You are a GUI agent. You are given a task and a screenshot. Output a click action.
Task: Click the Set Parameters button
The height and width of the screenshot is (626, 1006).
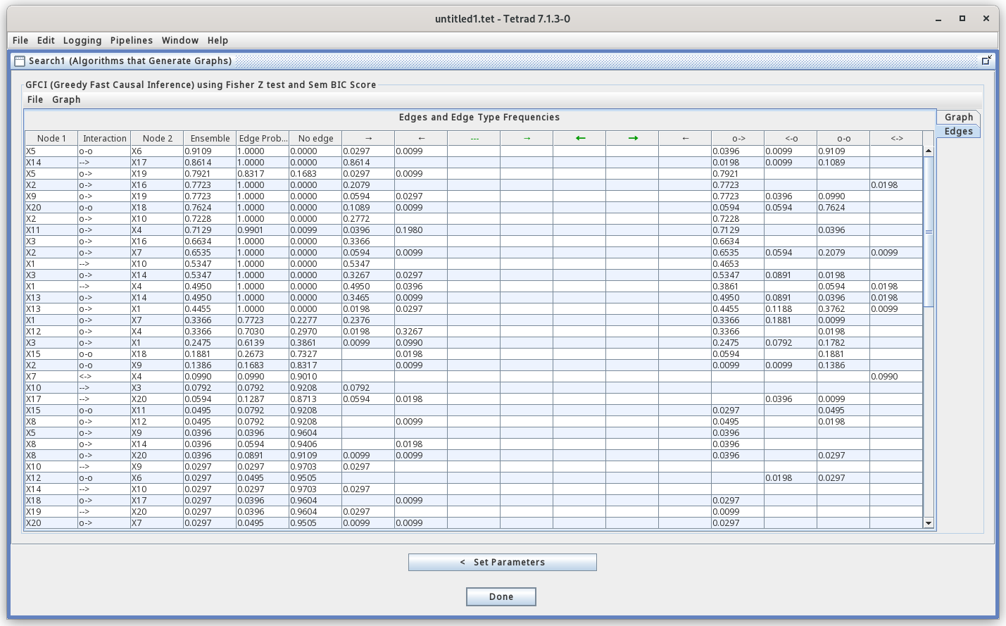[x=501, y=562]
